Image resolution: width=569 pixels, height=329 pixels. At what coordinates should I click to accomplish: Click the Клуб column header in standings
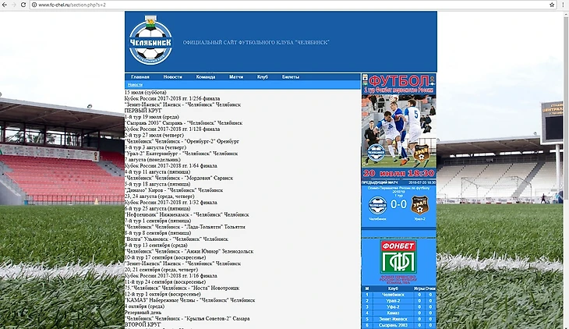393,288
